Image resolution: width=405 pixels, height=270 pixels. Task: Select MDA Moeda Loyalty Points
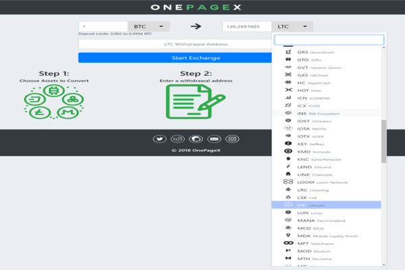pos(326,236)
